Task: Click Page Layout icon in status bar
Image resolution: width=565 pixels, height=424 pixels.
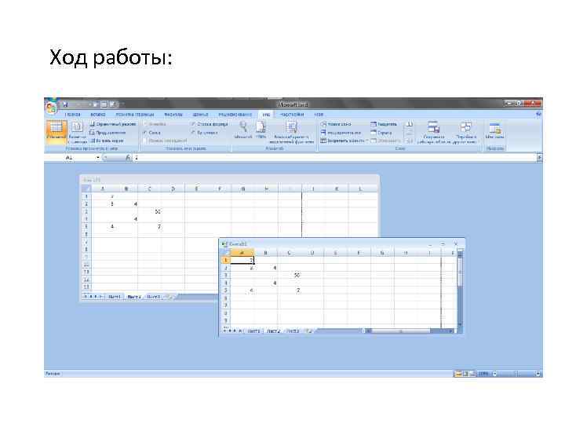Action: pos(465,374)
